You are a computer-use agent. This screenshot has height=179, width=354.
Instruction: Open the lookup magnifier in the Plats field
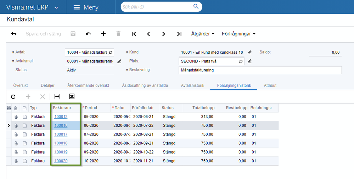pos(241,61)
